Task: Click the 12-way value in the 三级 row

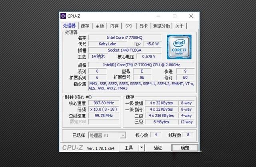Action: tap(186, 122)
